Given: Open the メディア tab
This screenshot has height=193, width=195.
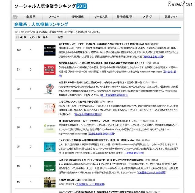Looking at the screenshot, I should pos(147,16).
